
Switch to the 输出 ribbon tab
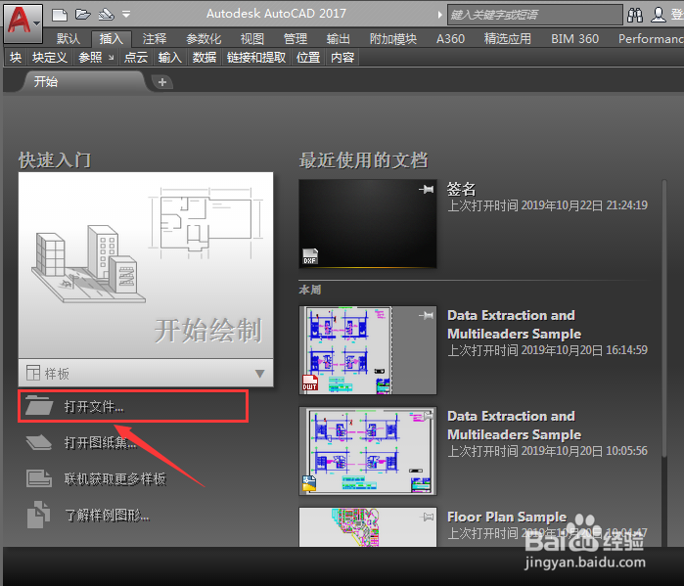coord(339,39)
